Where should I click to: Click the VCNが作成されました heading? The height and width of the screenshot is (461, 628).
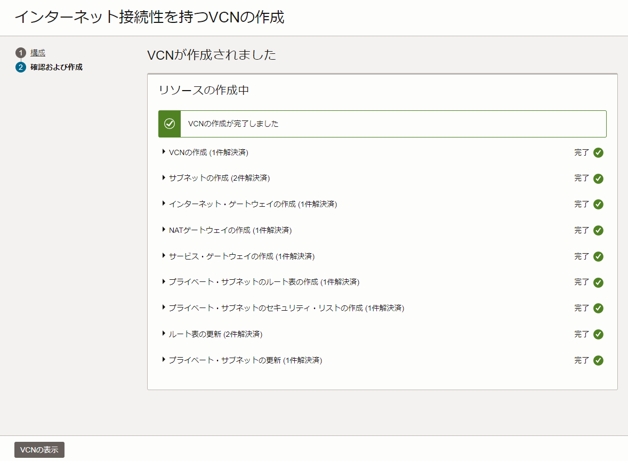(x=212, y=55)
